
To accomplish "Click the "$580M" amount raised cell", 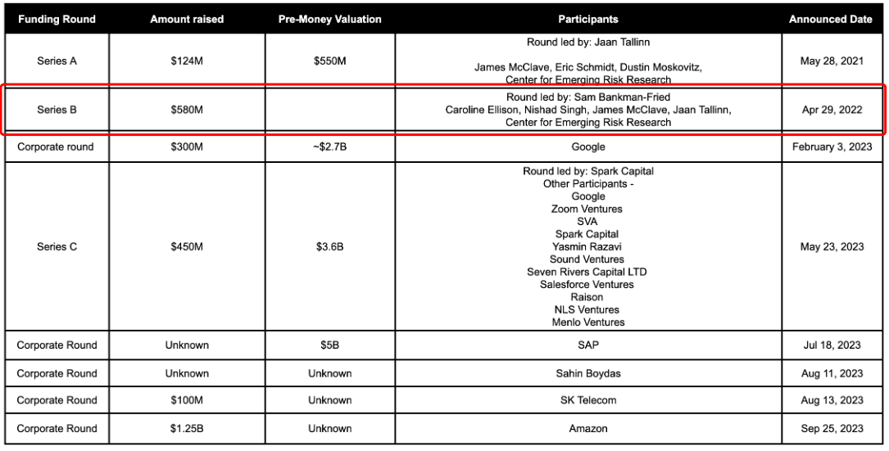I will tap(187, 110).
